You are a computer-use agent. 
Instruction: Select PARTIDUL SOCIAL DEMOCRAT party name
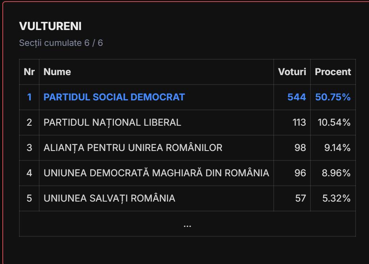click(114, 97)
